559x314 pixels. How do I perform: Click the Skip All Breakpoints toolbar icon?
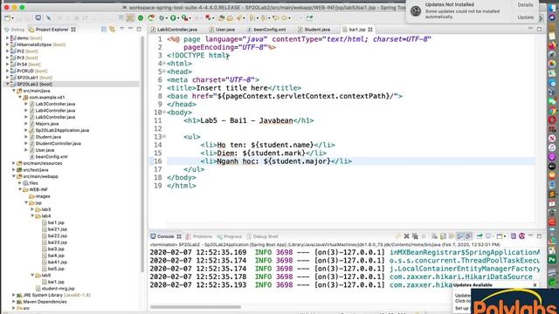tap(49, 17)
